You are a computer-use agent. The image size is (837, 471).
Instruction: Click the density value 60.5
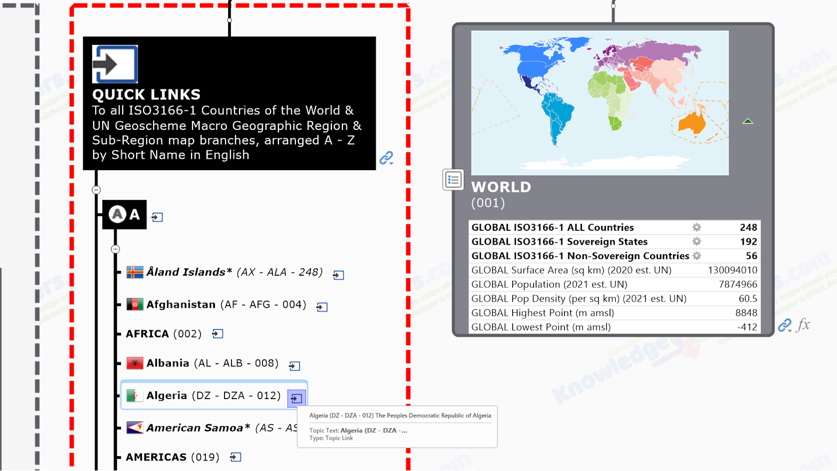click(x=748, y=299)
